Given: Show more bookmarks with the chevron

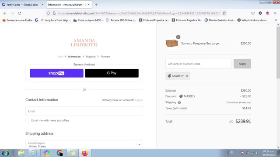Looking at the screenshot, I should tap(276, 20).
